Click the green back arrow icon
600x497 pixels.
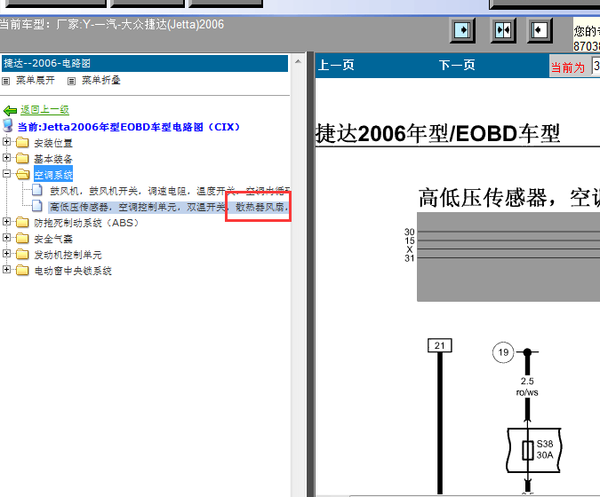click(x=10, y=111)
